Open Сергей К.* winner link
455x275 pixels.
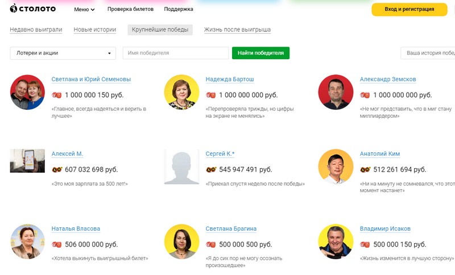220,153
